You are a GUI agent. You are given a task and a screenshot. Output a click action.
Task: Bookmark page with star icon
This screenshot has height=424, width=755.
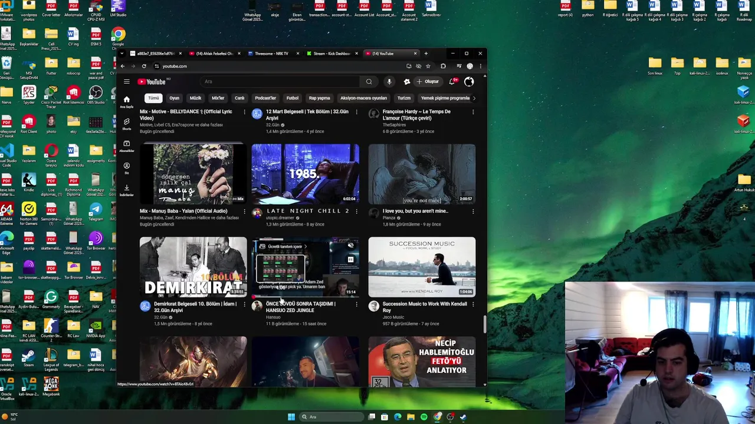point(428,66)
